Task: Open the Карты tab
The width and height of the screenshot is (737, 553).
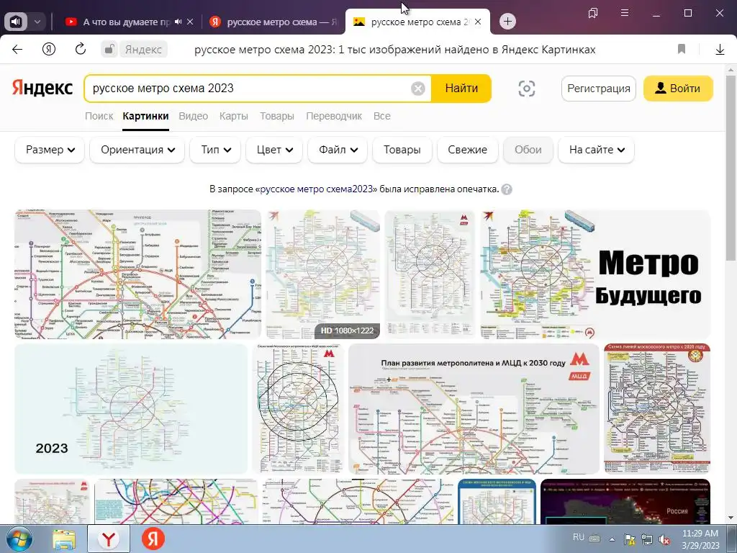Action: tap(234, 116)
